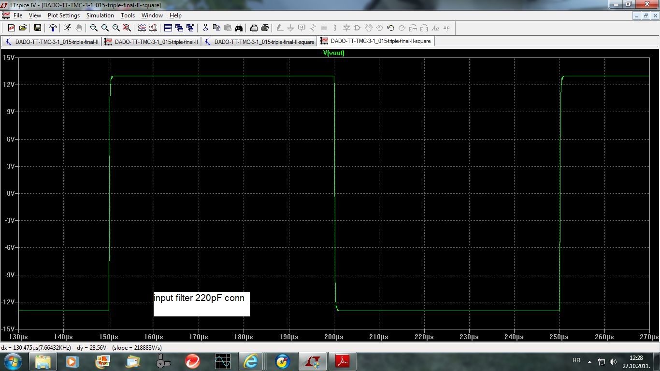660x371 pixels.
Task: Click the Place Inductor icon
Action: click(335, 28)
